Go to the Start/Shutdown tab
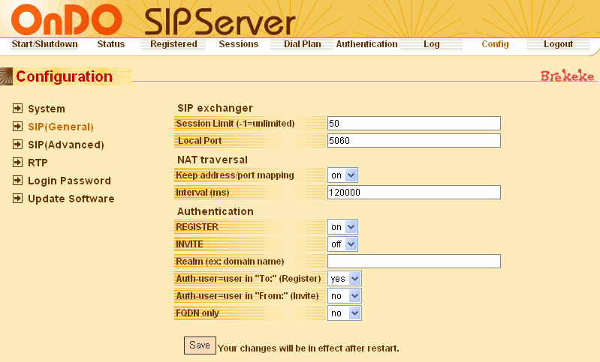The image size is (600, 362). coord(44,44)
